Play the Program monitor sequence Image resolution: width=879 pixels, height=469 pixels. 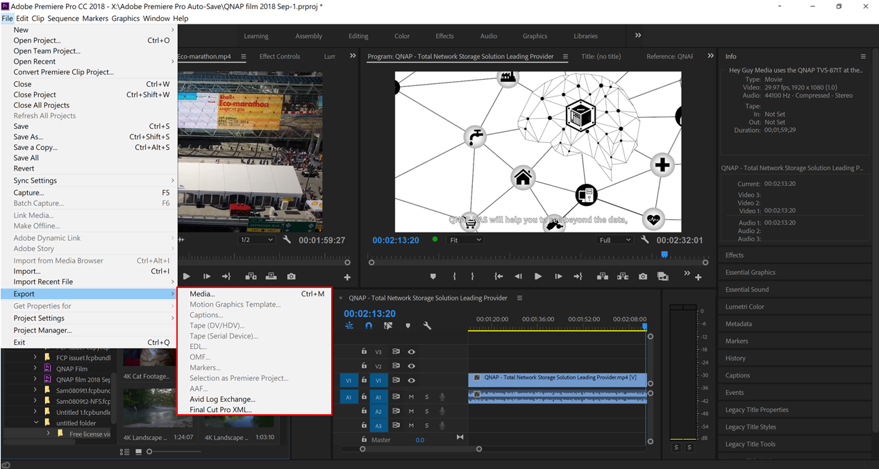pos(538,276)
